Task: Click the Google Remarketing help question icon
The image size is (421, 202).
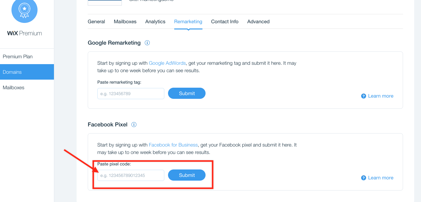Action: [x=364, y=96]
